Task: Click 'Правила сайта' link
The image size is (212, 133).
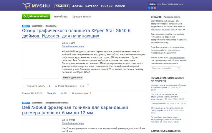Action: click(172, 17)
